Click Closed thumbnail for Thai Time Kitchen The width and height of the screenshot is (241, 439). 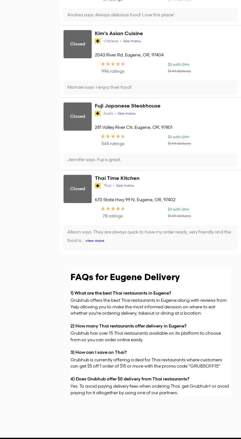[78, 189]
